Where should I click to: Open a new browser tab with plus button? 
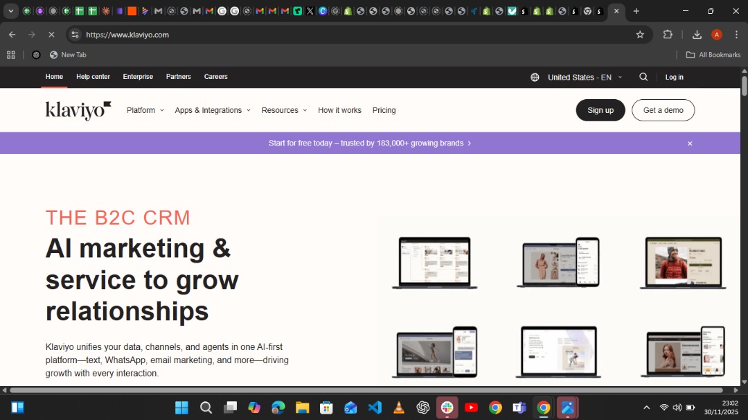click(x=636, y=11)
